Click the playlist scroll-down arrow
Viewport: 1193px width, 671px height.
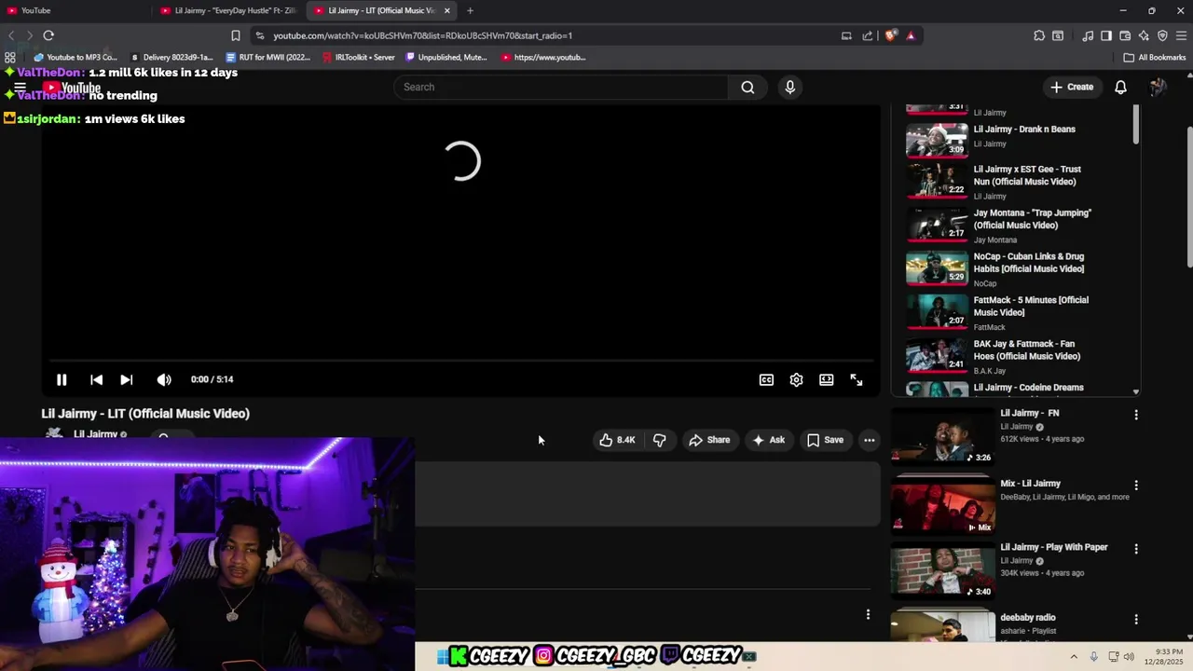click(1136, 392)
